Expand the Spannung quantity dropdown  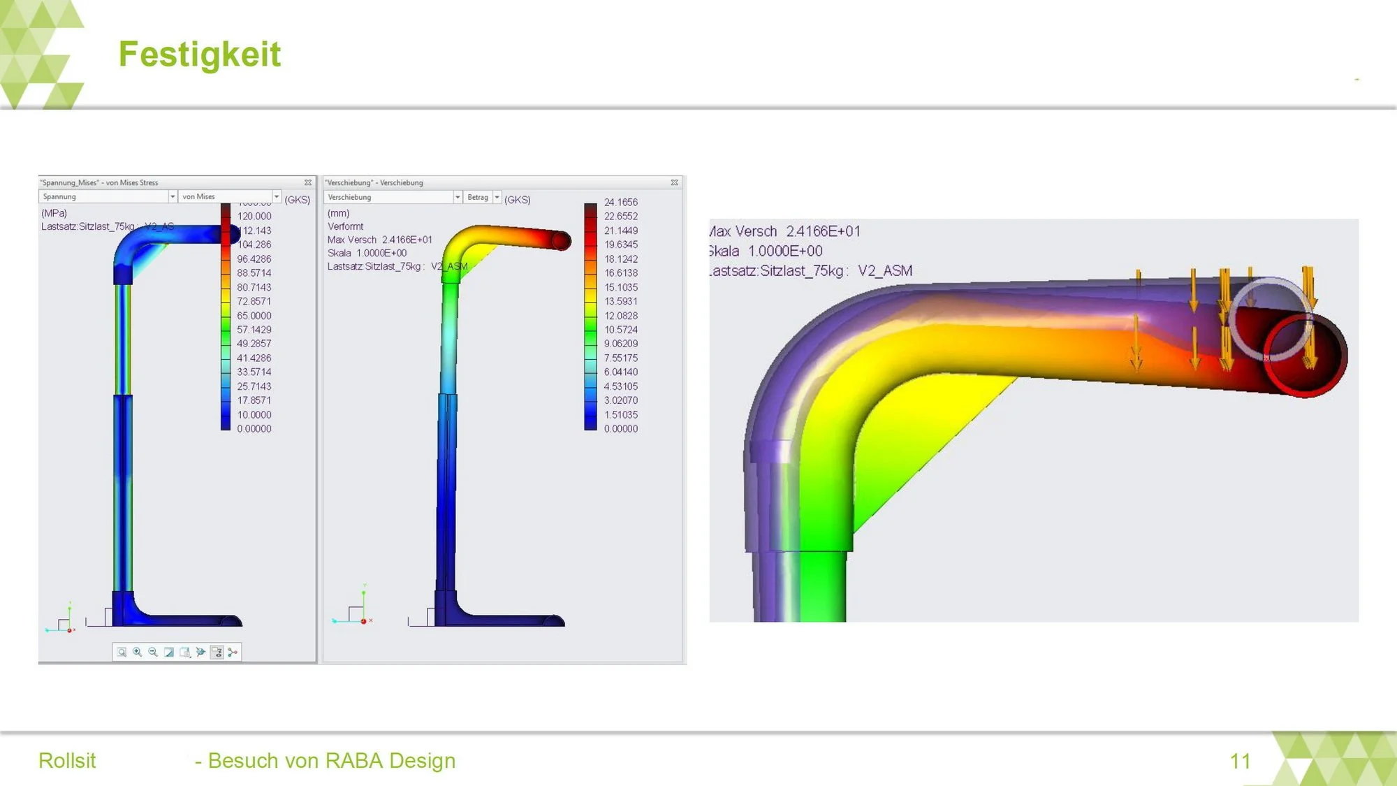[x=173, y=197]
